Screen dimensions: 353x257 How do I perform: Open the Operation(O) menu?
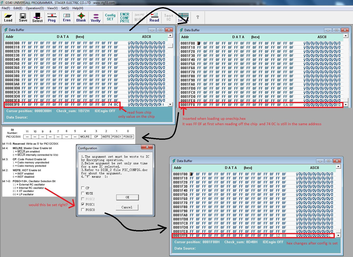(35, 8)
